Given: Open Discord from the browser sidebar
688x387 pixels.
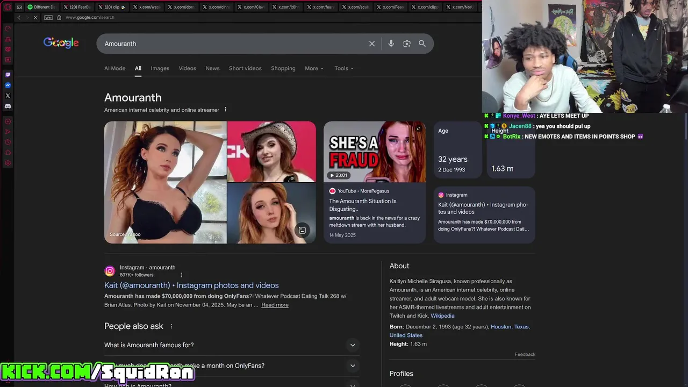Looking at the screenshot, I should click(x=8, y=106).
